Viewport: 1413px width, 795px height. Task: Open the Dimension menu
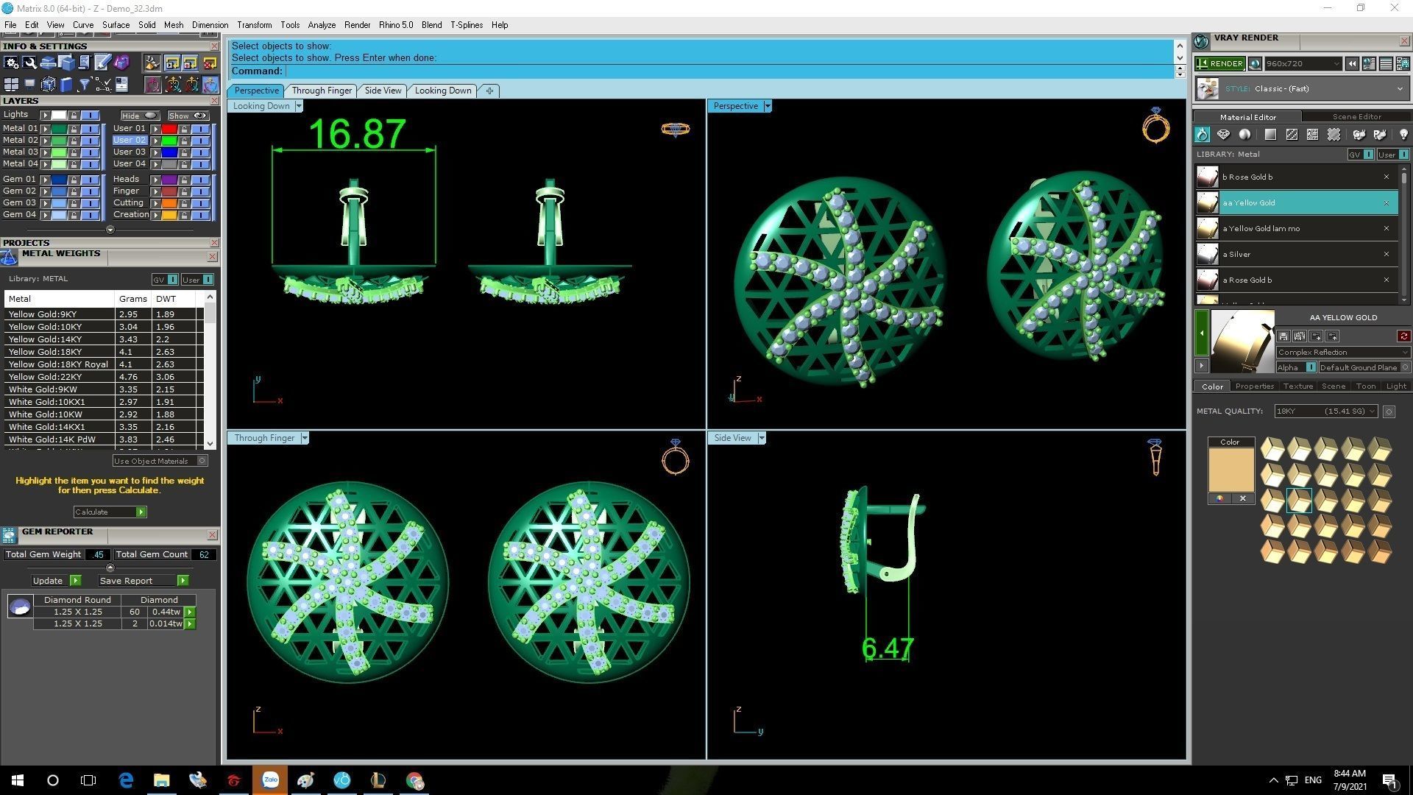210,25
